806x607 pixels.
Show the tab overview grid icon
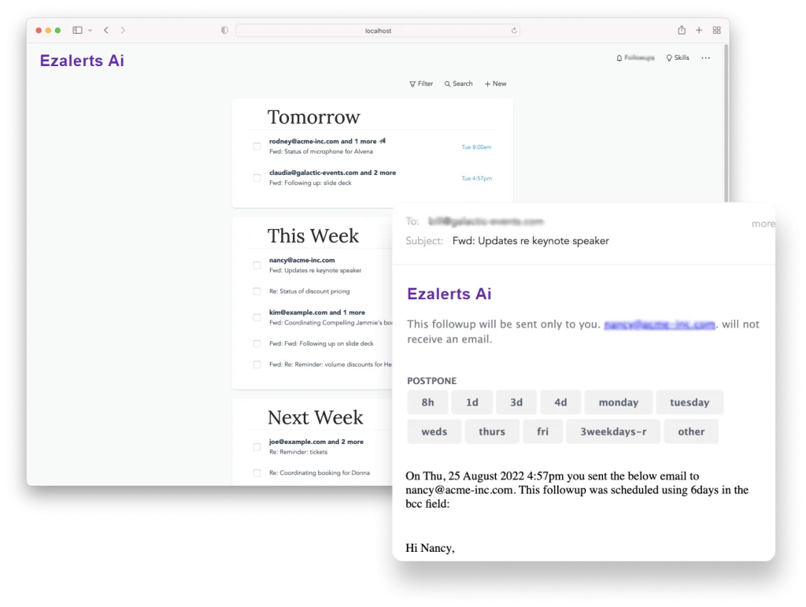(x=716, y=31)
